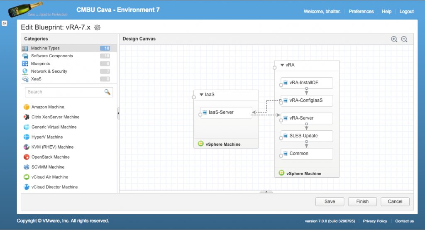Screen dimensions: 425x230
Task: Focus the component Search field
Action: (x=69, y=92)
